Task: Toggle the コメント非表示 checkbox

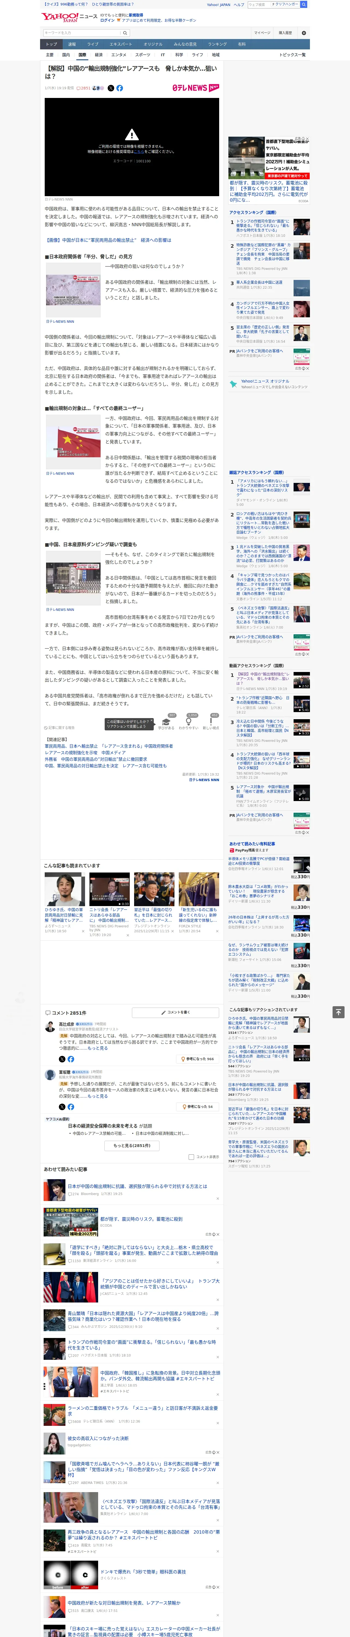Action: tap(191, 1157)
